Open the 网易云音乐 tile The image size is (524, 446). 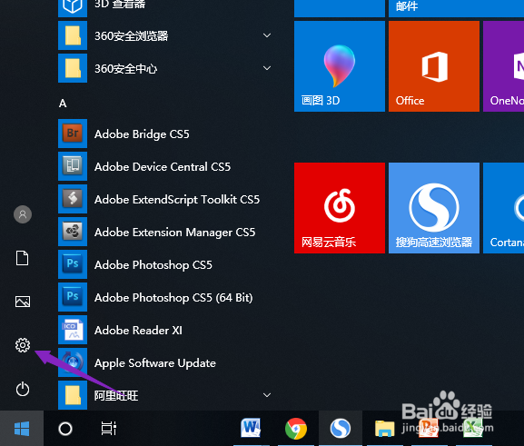pos(340,208)
